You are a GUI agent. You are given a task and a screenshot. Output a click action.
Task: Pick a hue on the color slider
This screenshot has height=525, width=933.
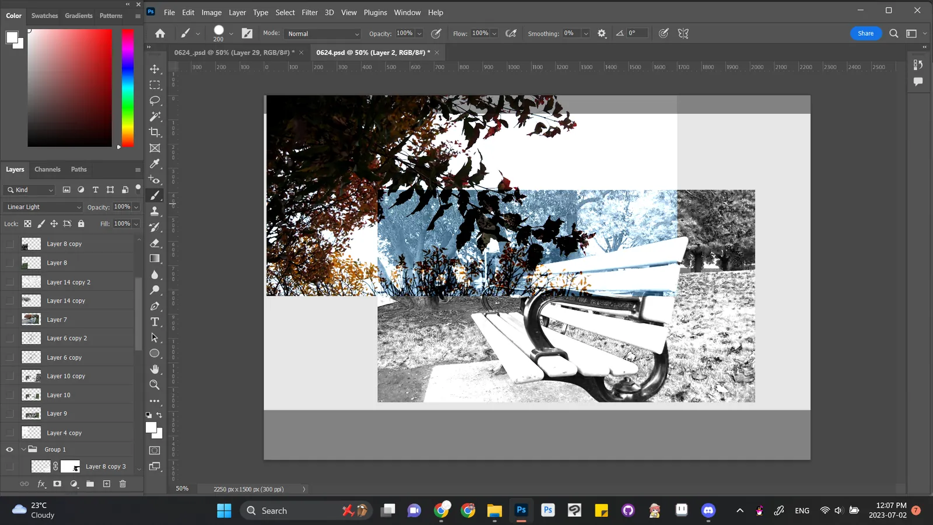[128, 87]
